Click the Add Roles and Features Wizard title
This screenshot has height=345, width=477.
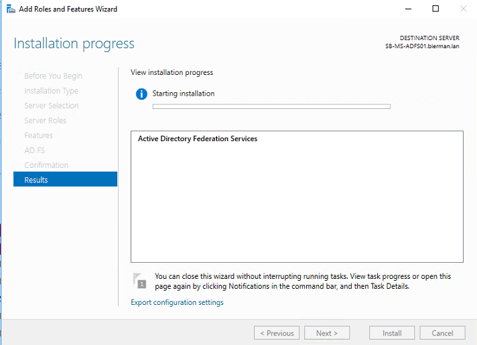point(68,9)
